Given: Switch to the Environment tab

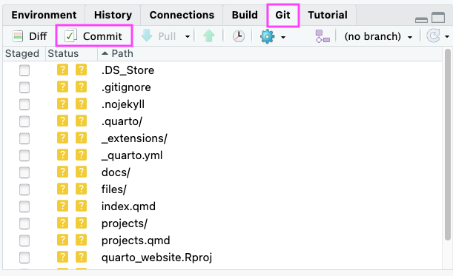Looking at the screenshot, I should click(x=44, y=15).
